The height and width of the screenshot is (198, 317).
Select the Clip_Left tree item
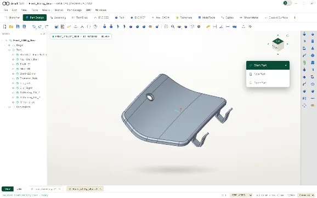coord(25,83)
